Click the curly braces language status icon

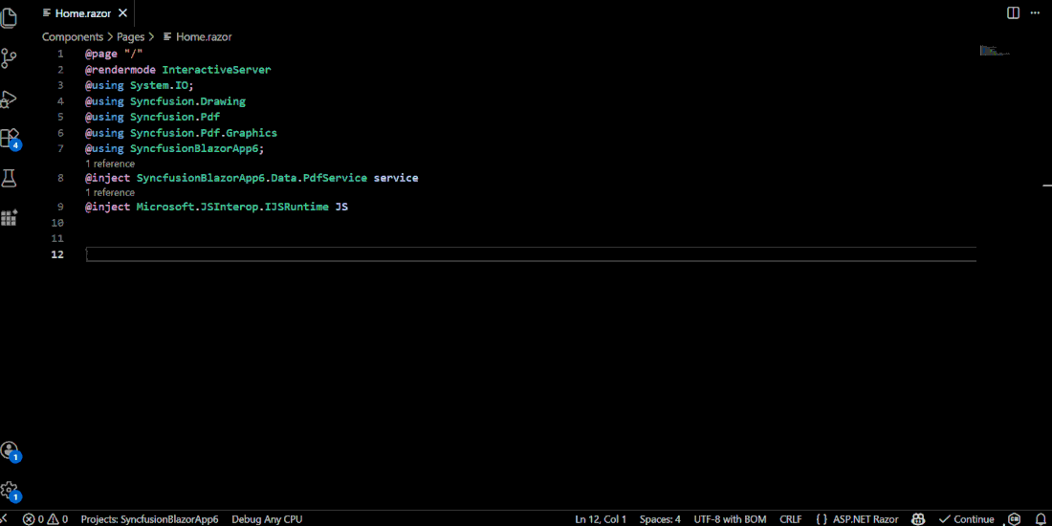(822, 519)
